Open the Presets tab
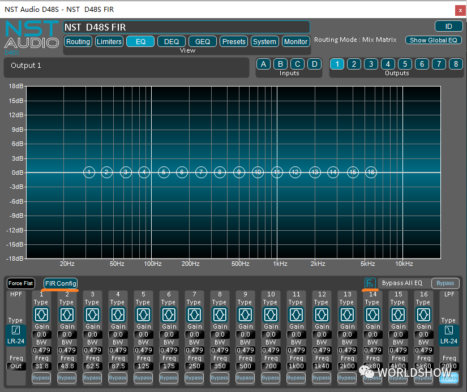The width and height of the screenshot is (467, 392). click(x=234, y=41)
